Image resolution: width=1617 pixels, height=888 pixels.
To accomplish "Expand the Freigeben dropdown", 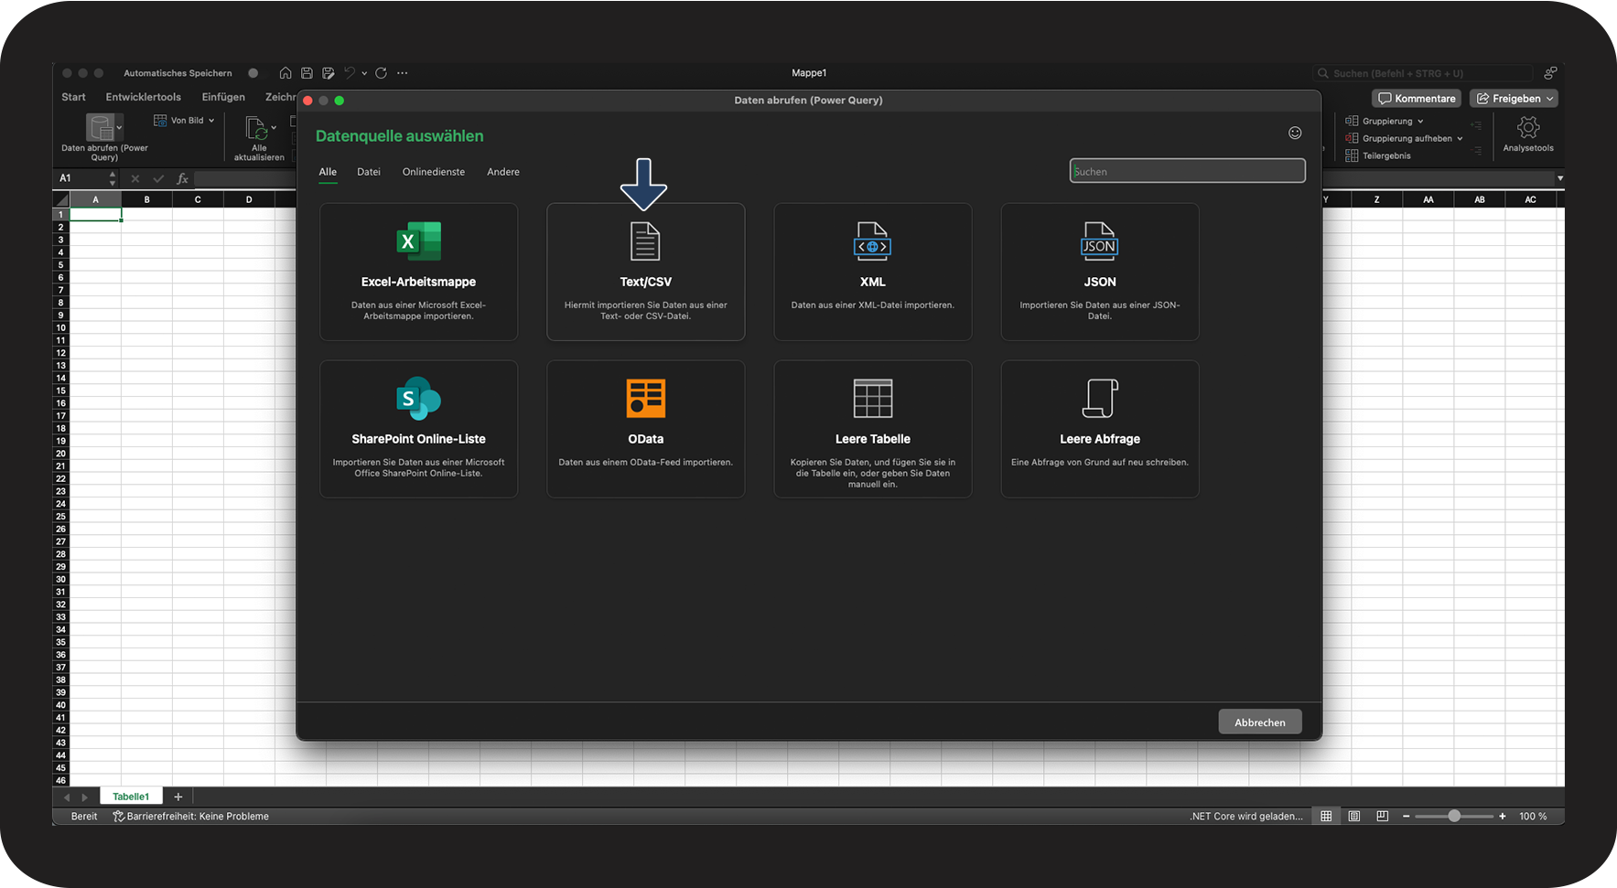I will click(1549, 99).
